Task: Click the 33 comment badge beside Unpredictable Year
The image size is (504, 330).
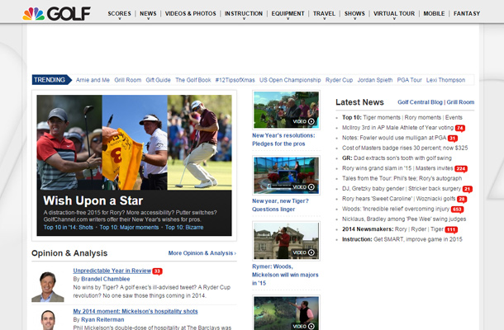Action: pos(157,271)
